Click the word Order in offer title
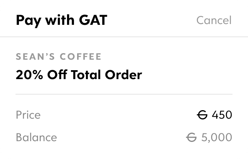The width and height of the screenshot is (248, 159). [x=123, y=75]
